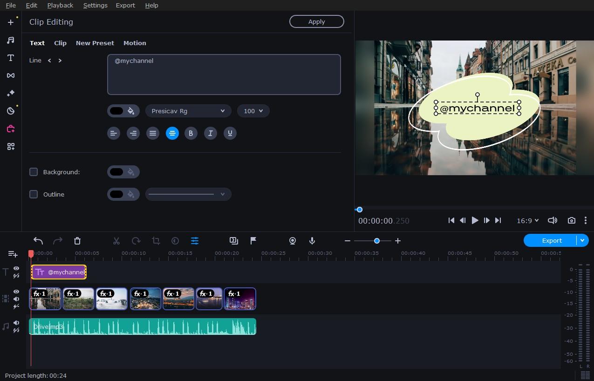Open the Transitions panel in the sidebar
The image size is (594, 381).
[x=11, y=75]
